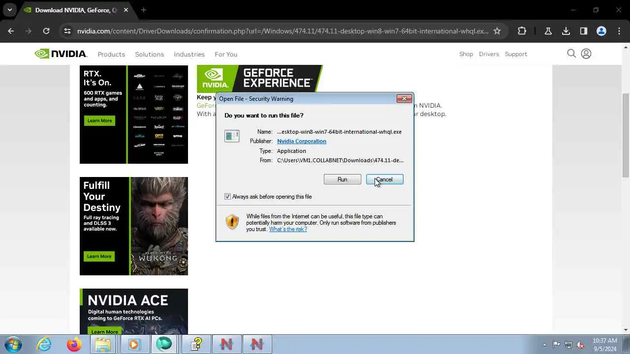This screenshot has height=354, width=630.
Task: Click the NVIDIA site search magnifier
Action: click(571, 54)
